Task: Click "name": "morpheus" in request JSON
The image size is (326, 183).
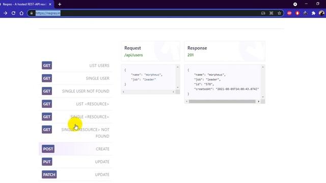Action: coord(147,75)
